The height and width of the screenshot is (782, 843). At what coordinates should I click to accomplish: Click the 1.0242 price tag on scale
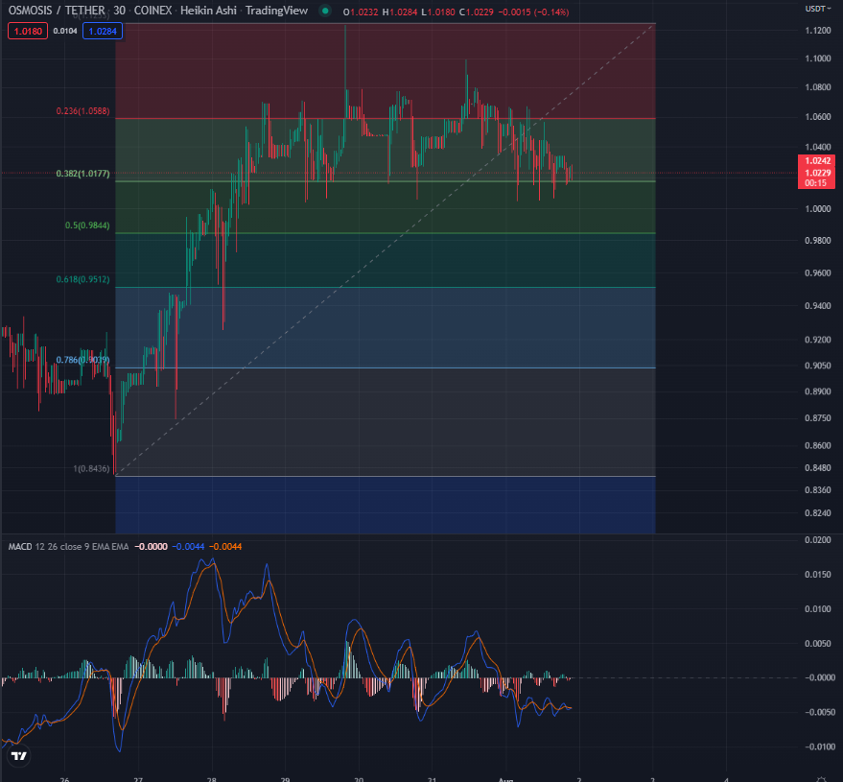817,161
